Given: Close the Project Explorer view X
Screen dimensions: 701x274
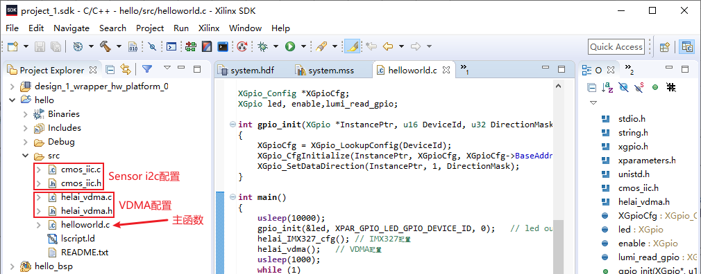Looking at the screenshot, I should pyautogui.click(x=93, y=70).
